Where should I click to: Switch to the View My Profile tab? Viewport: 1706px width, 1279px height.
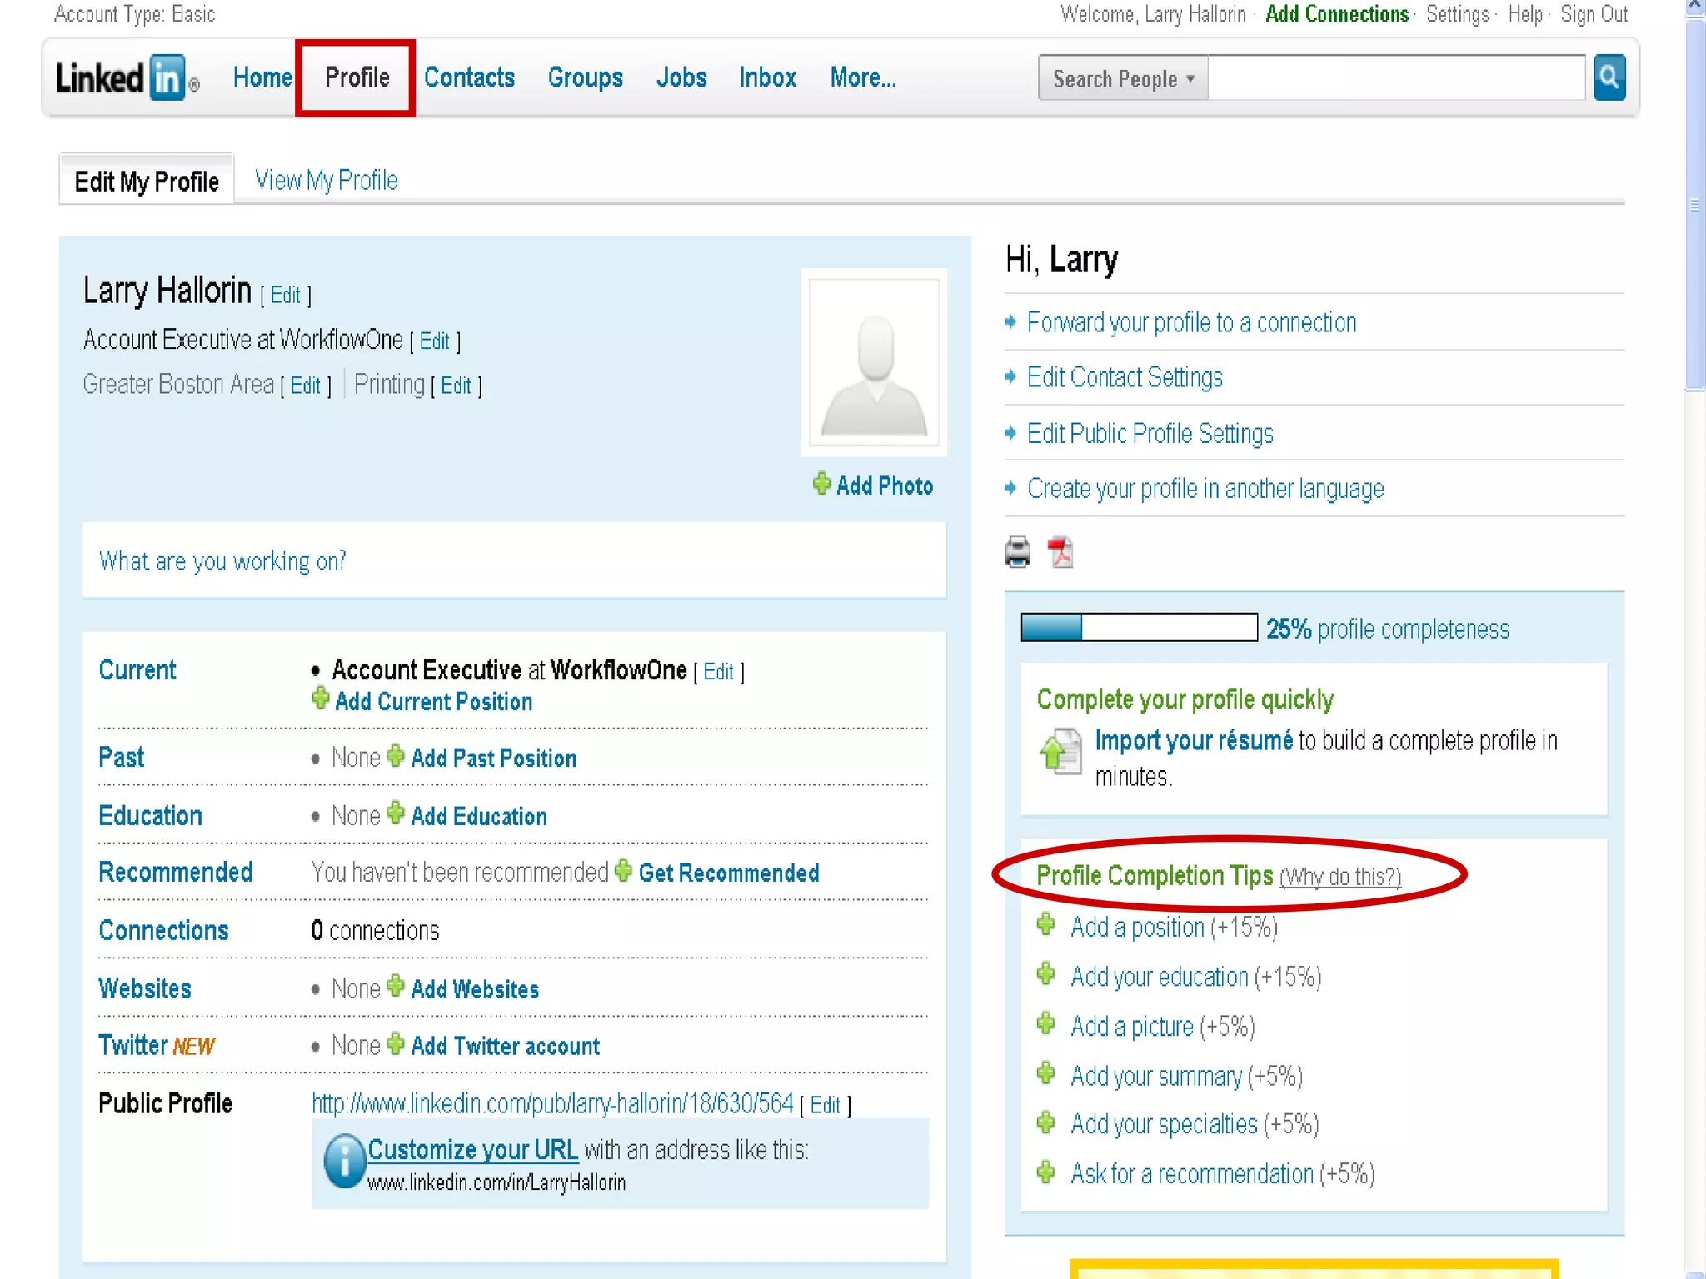pyautogui.click(x=327, y=180)
